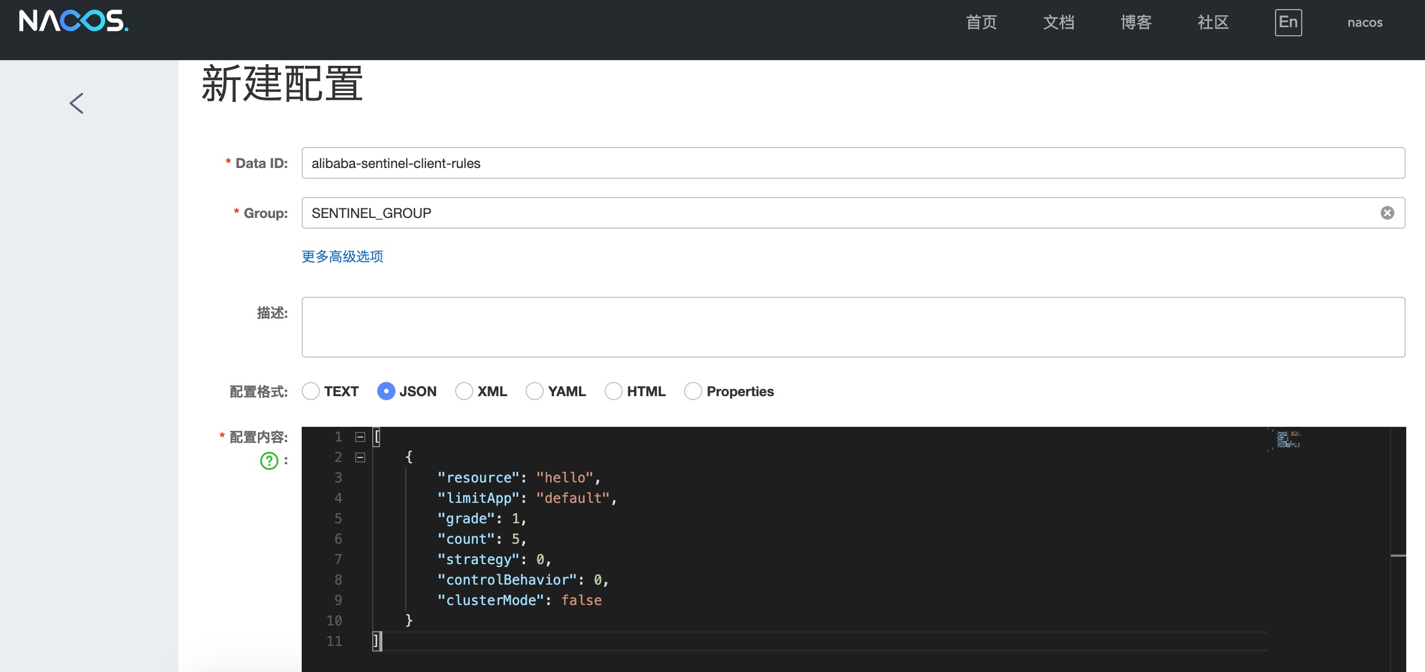Open the 博客 blog menu item
Screen dimensions: 1425x672
tap(1136, 23)
